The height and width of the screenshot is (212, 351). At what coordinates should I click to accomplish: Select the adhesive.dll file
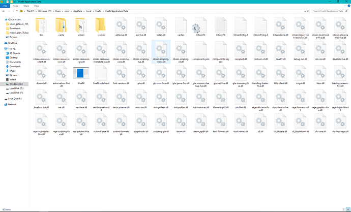pyautogui.click(x=121, y=27)
